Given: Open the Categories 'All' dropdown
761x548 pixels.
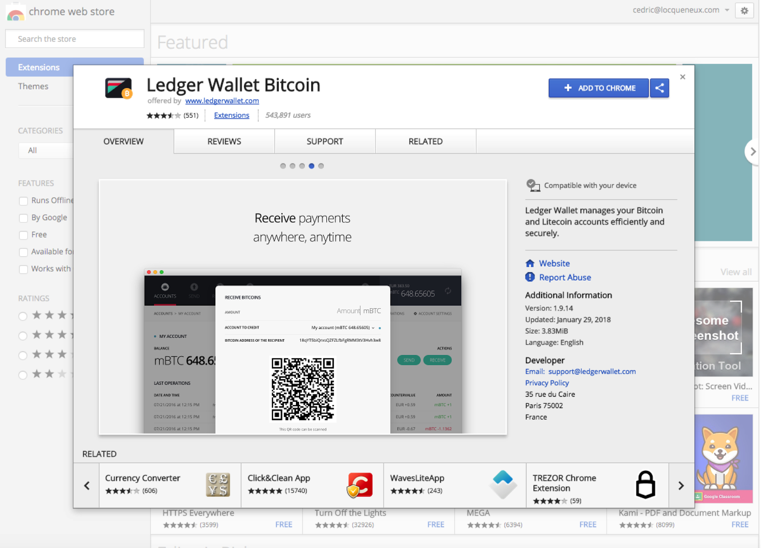Looking at the screenshot, I should click(x=46, y=150).
